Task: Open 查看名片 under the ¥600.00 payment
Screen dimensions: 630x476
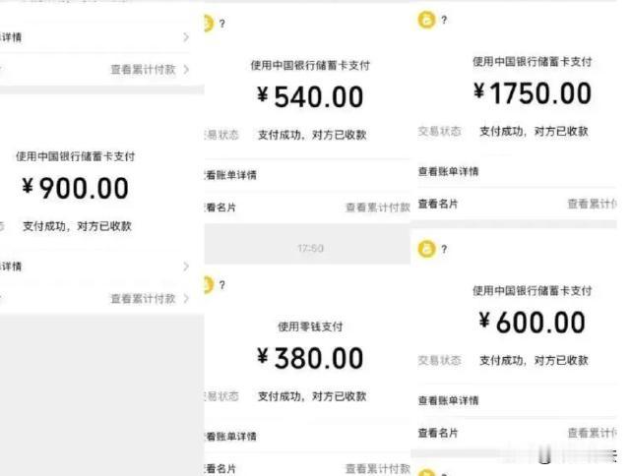Action: 438,433
